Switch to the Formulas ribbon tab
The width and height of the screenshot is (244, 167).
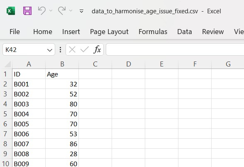(x=153, y=32)
